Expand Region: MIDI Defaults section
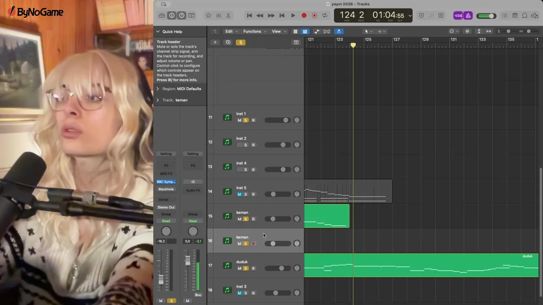Viewport: 543px width, 305px height. coord(158,89)
